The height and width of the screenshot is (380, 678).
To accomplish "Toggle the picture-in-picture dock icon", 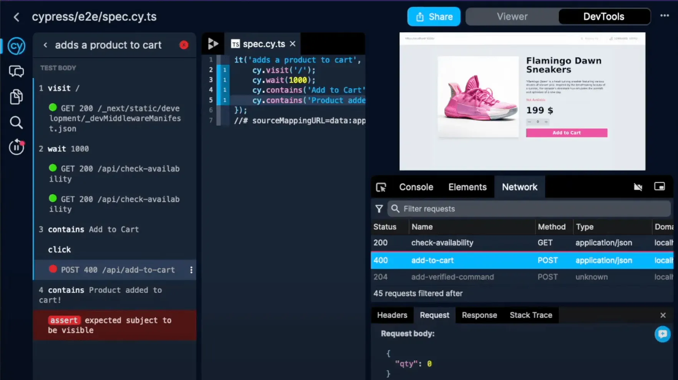I will point(660,187).
